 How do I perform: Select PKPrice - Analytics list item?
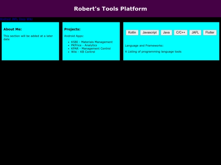(84, 45)
